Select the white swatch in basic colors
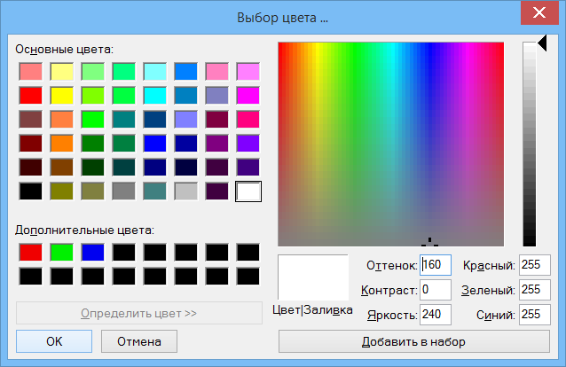 pos(248,191)
